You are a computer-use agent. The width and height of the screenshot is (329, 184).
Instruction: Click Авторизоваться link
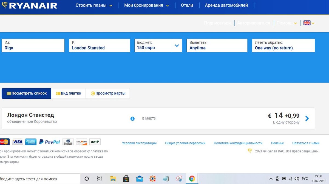click(x=254, y=23)
